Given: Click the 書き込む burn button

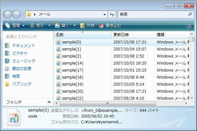Looking at the screenshot, I should [x=110, y=26].
